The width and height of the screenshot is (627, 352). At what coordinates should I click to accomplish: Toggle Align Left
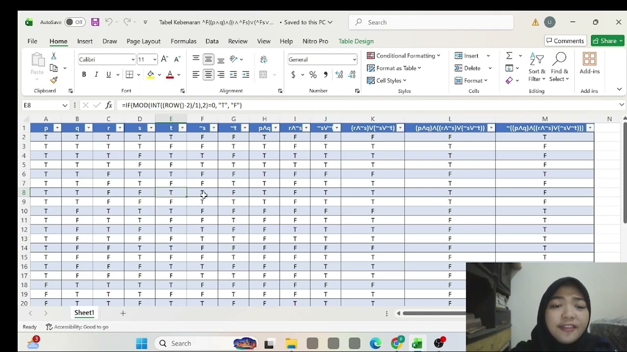[195, 74]
